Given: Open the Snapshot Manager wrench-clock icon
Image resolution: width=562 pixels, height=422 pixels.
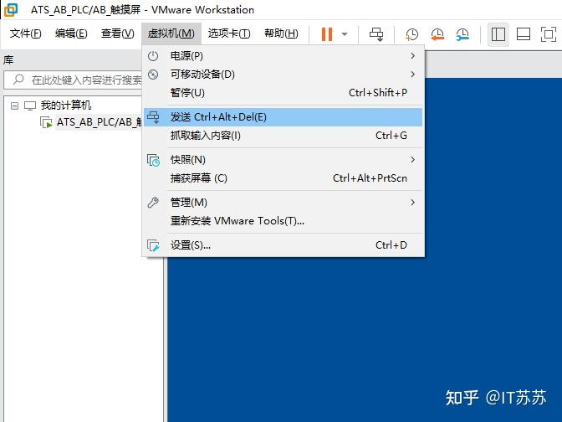Looking at the screenshot, I should pos(462,34).
